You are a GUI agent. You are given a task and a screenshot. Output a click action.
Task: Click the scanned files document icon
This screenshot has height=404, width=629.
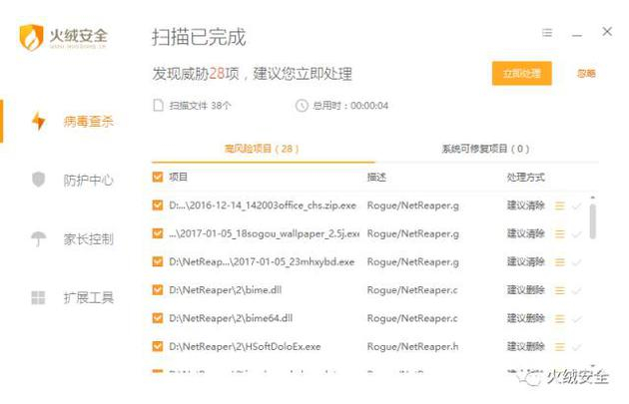tap(159, 106)
